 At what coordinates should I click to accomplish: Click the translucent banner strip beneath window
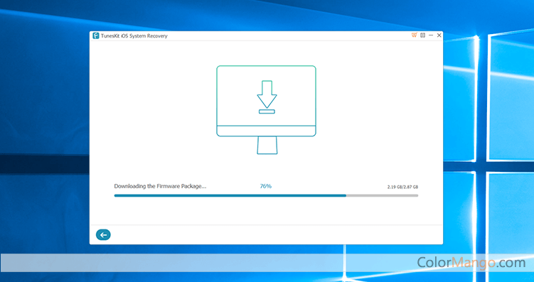pyautogui.click(x=267, y=263)
